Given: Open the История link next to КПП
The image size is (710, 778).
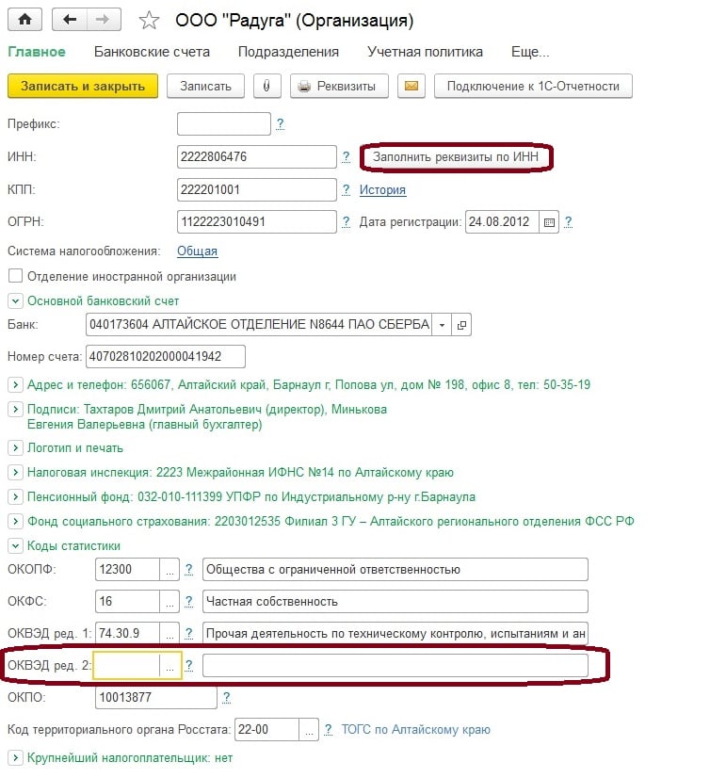Looking at the screenshot, I should point(382,190).
